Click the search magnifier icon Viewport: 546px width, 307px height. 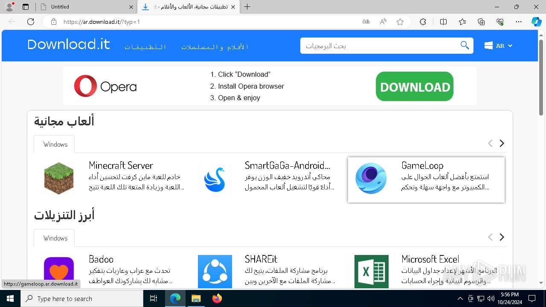click(465, 45)
